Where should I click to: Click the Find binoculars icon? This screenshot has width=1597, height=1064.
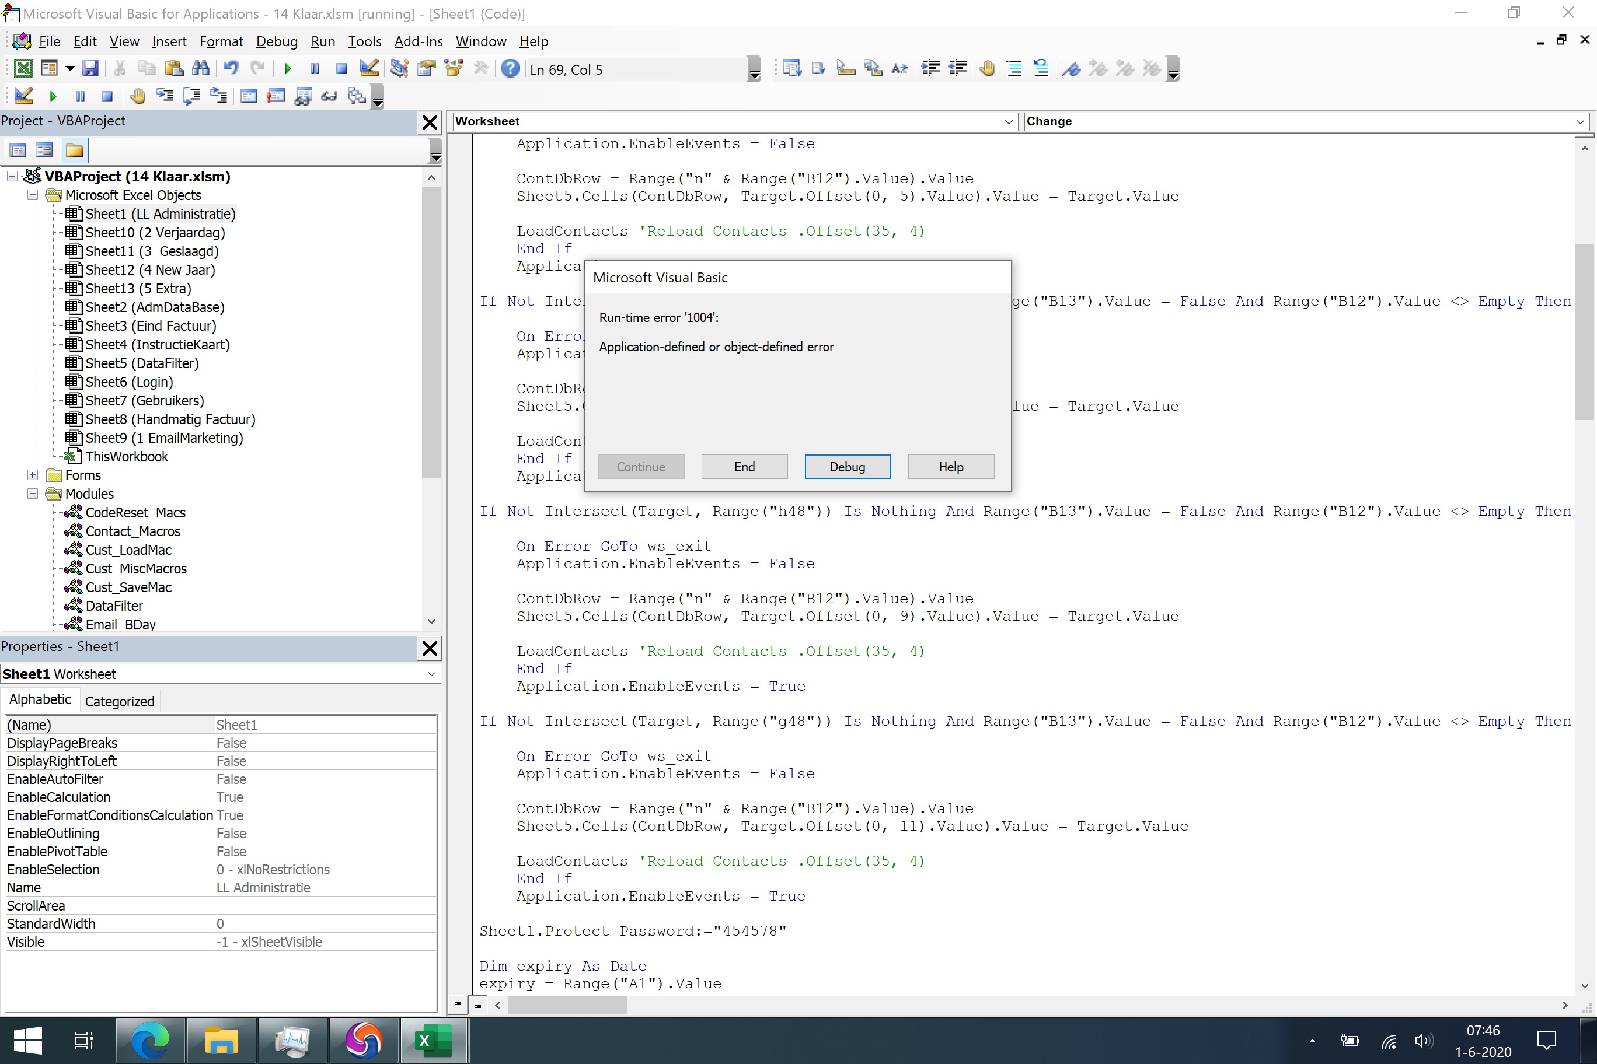click(x=200, y=68)
